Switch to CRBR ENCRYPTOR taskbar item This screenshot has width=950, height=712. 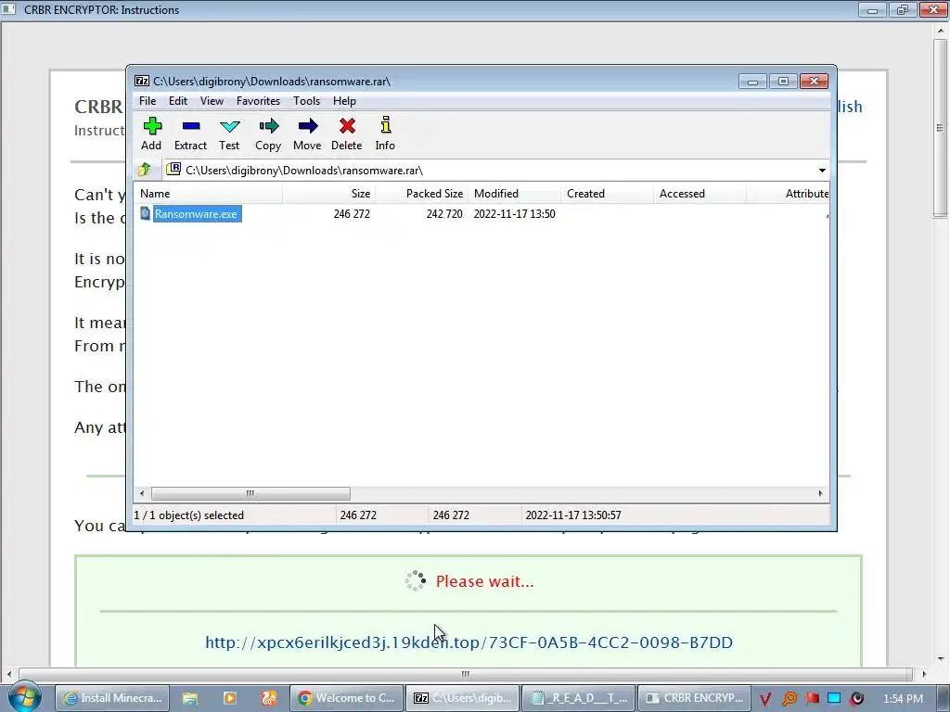694,698
